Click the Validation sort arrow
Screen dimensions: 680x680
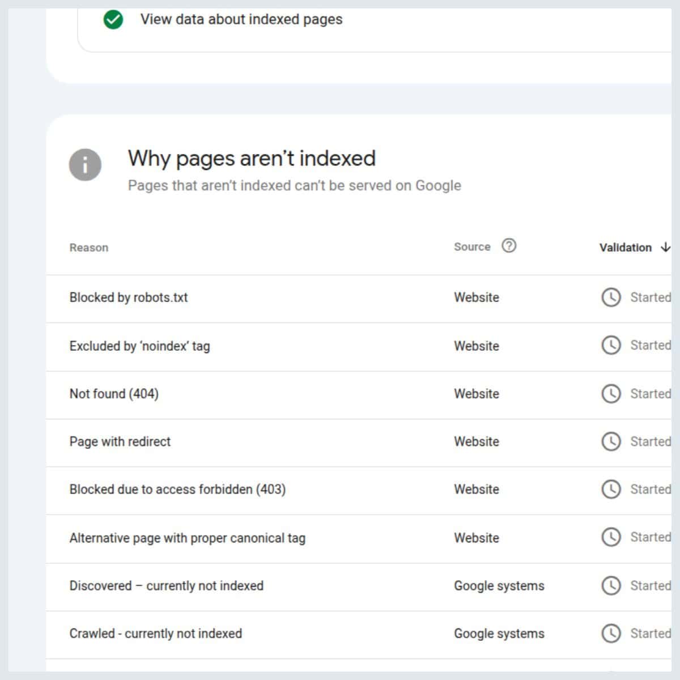pos(666,247)
